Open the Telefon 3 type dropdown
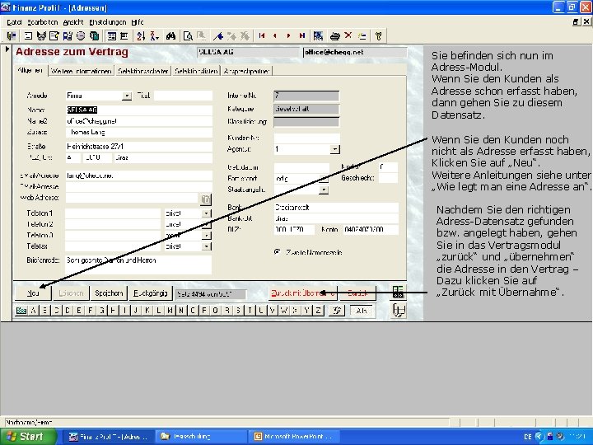Viewport: 593px width, 445px height. (x=206, y=236)
